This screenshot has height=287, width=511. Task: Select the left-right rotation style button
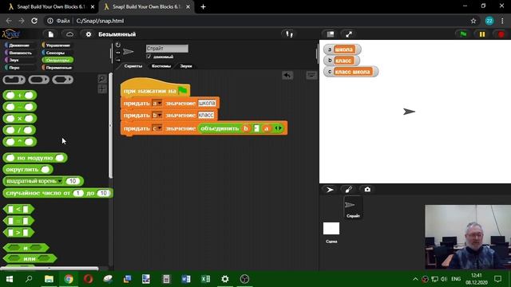tap(118, 53)
